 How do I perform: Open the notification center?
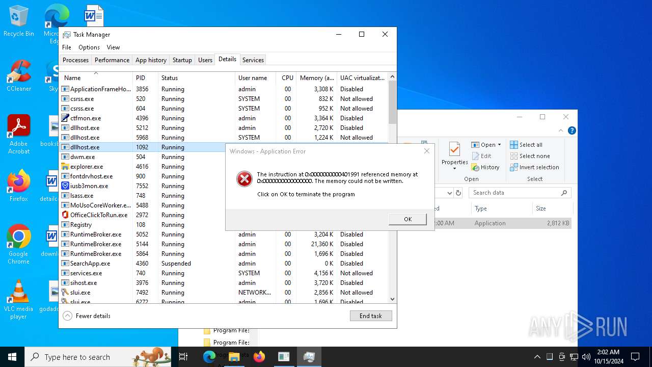click(x=635, y=357)
